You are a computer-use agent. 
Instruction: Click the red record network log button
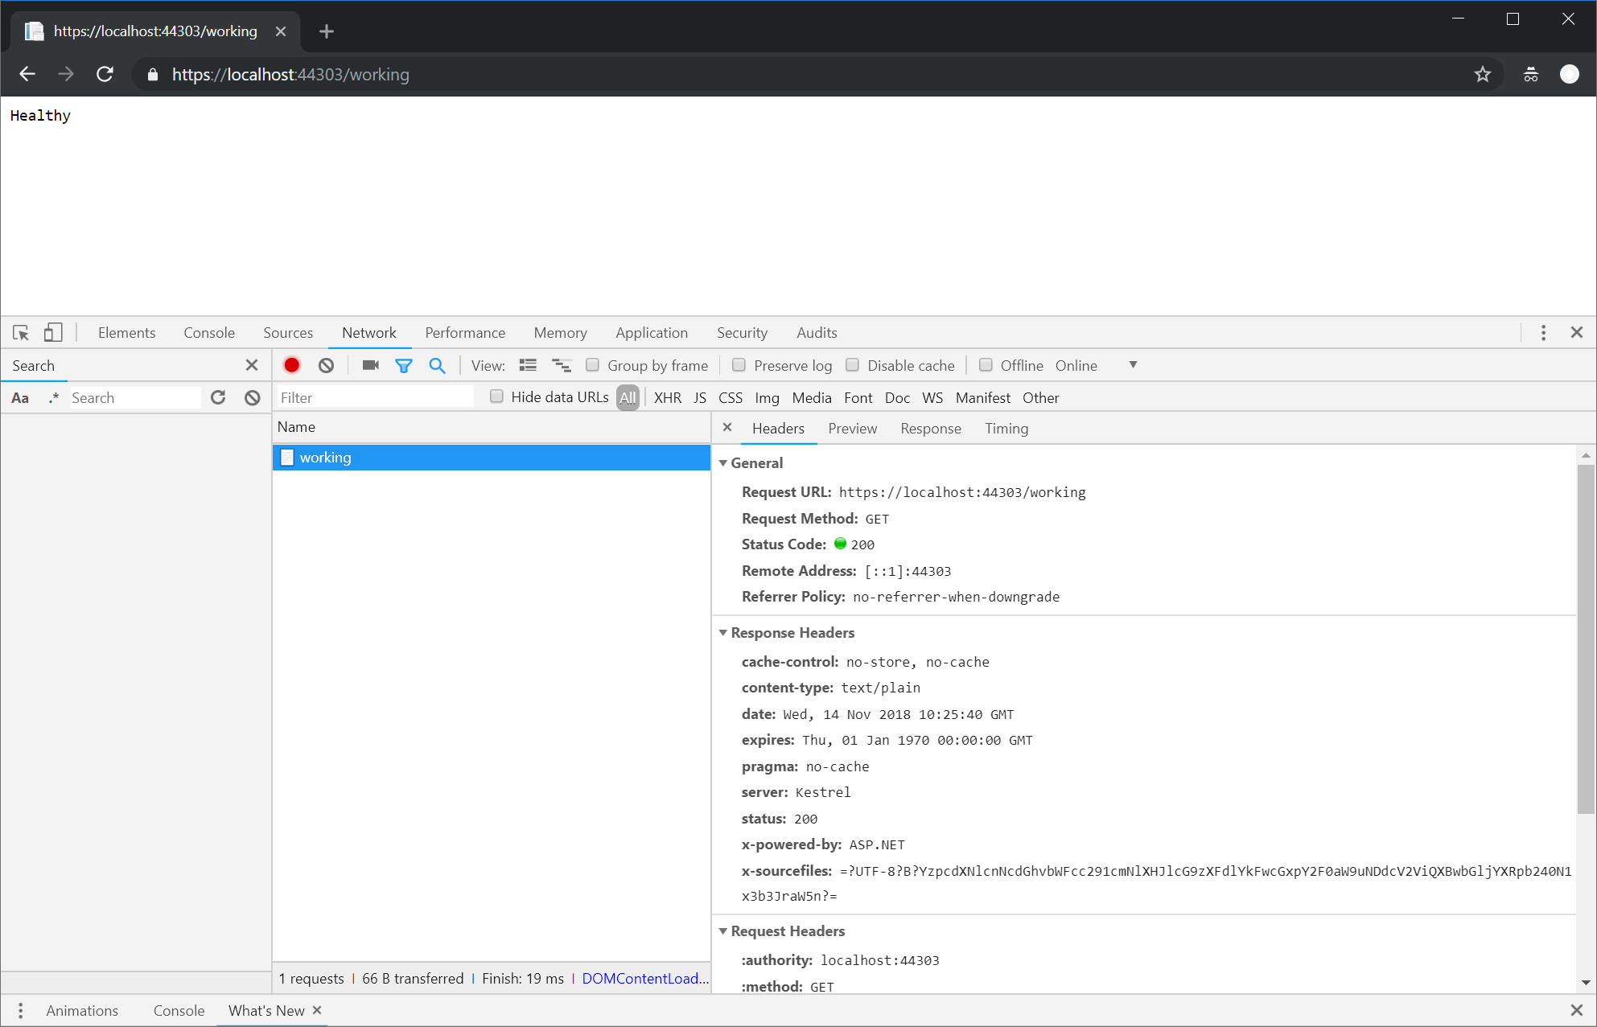click(x=292, y=365)
